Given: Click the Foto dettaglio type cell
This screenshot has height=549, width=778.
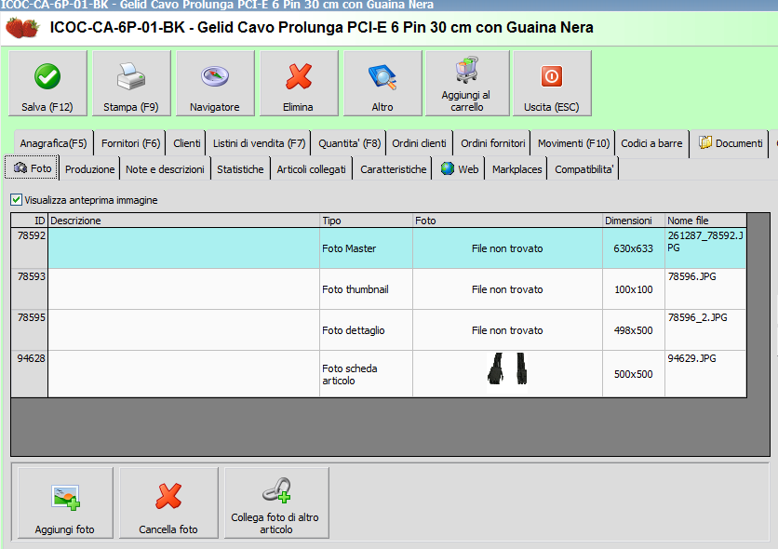Looking at the screenshot, I should 366,330.
